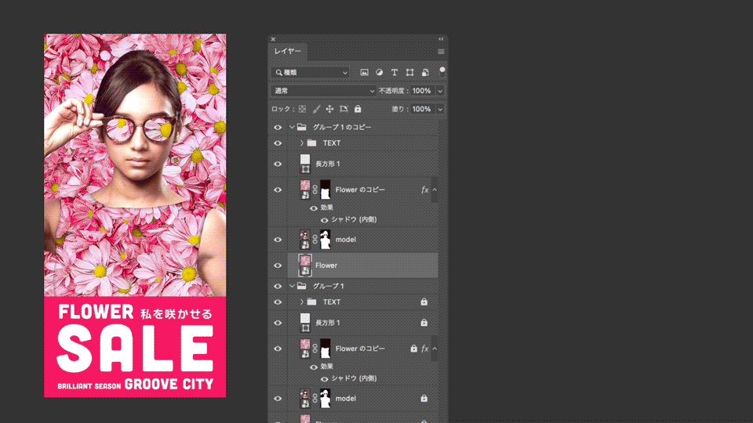This screenshot has height=423, width=753.
Task: Hide the グループ 1 group
Action: point(278,287)
